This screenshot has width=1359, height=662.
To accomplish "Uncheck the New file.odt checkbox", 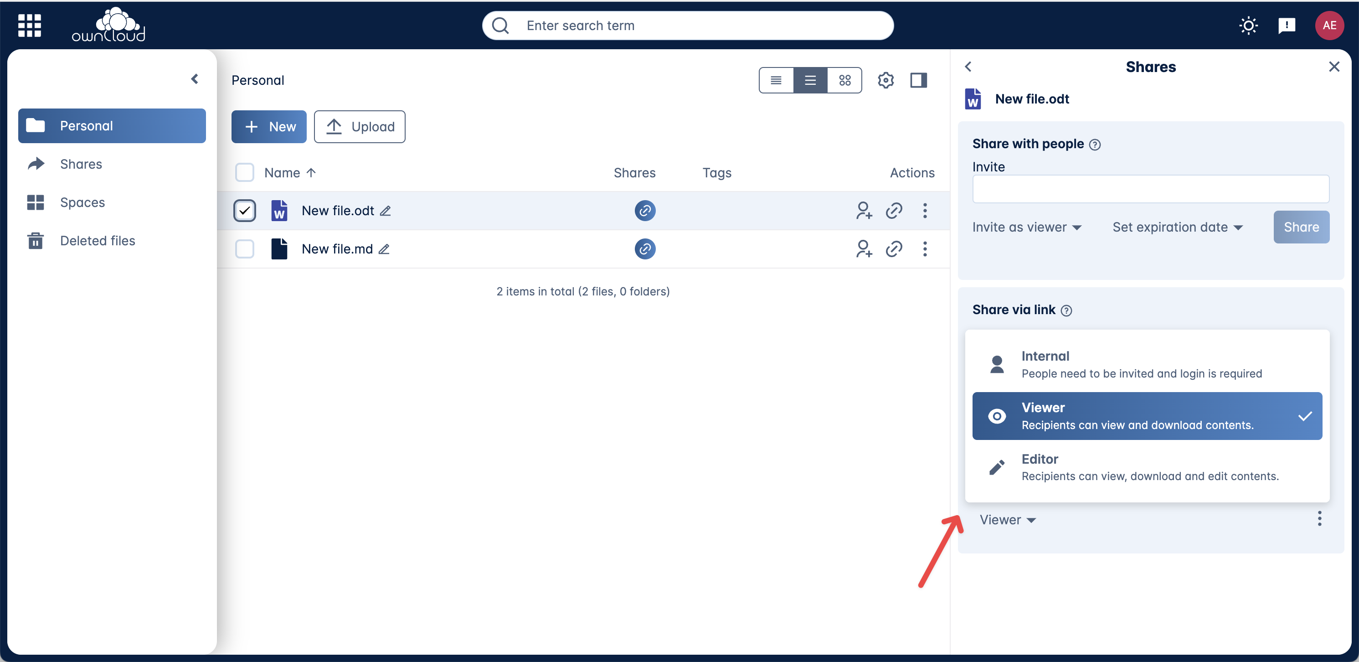I will (245, 210).
